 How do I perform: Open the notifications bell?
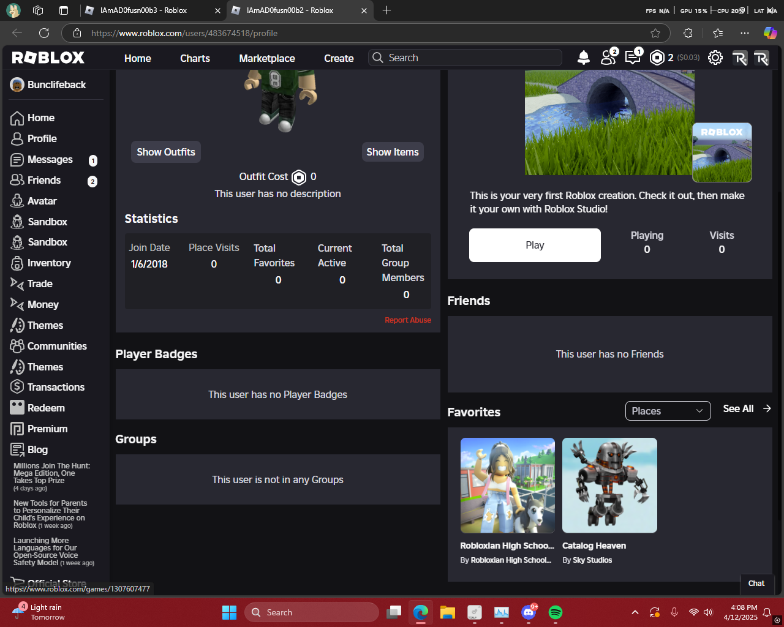pos(584,58)
